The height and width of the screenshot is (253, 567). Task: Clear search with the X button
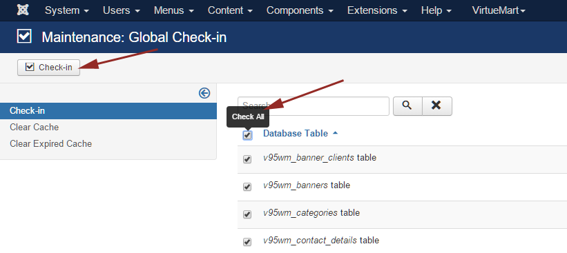(x=437, y=105)
